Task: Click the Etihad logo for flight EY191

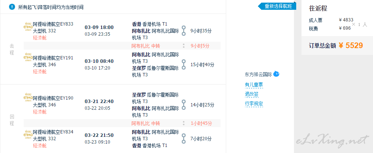Action: [x=27, y=61]
